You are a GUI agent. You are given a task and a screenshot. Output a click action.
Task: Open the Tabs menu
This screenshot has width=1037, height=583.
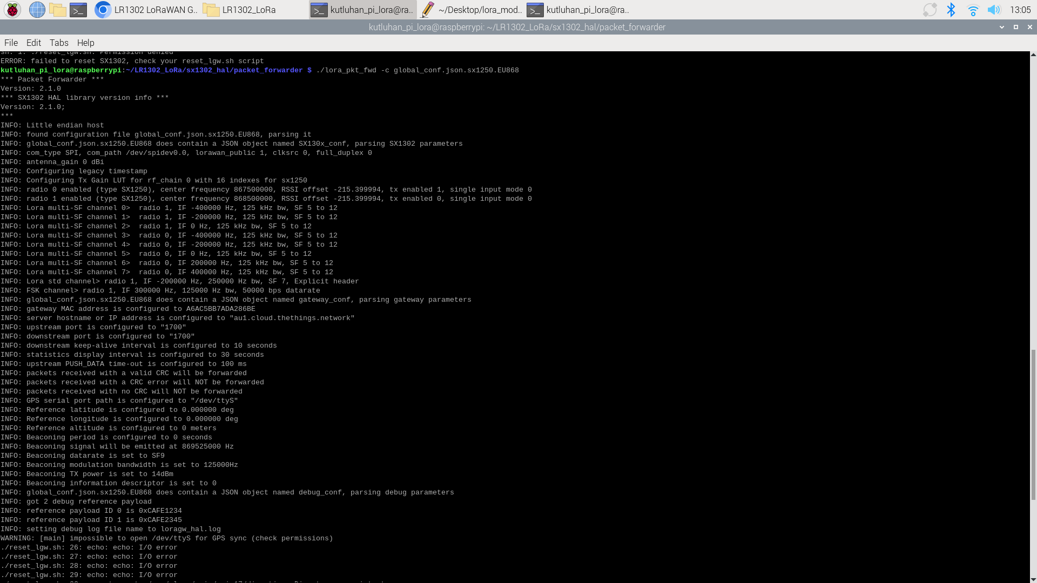59,43
